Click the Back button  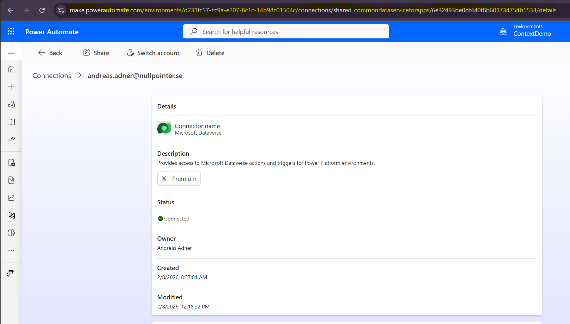(50, 53)
